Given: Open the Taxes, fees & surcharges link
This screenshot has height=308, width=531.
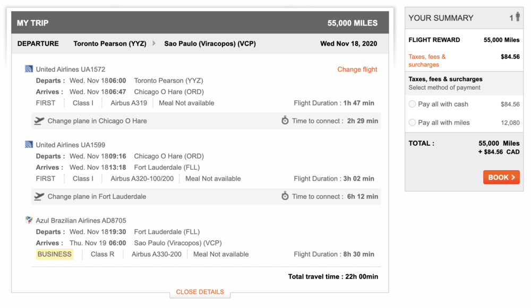Looking at the screenshot, I should tap(427, 60).
